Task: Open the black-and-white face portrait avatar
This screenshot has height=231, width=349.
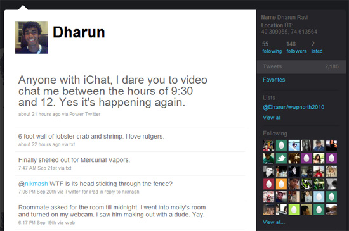Action: coord(268,171)
